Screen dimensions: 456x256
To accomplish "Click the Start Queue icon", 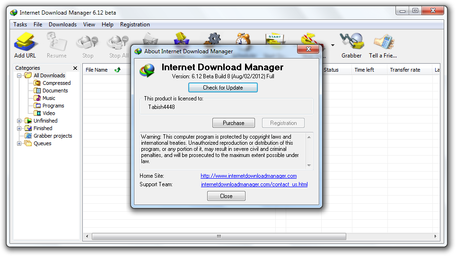I will coord(274,40).
